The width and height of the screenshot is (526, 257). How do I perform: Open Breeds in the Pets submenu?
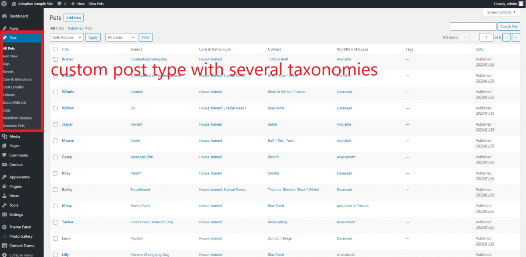point(8,72)
